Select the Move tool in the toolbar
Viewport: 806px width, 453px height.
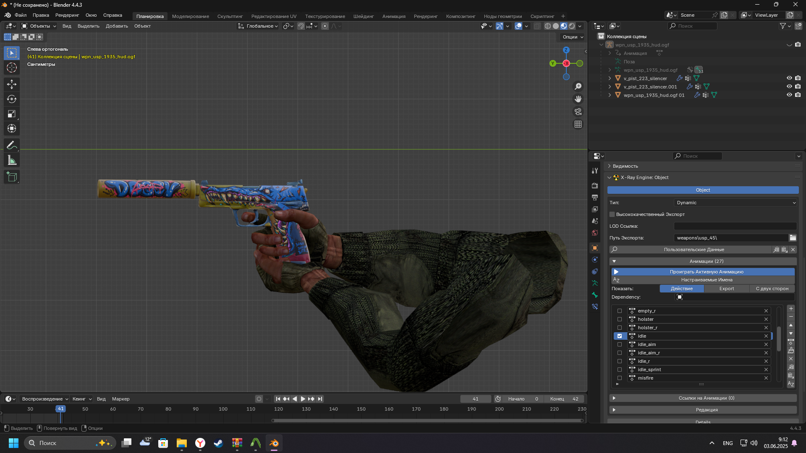[12, 84]
